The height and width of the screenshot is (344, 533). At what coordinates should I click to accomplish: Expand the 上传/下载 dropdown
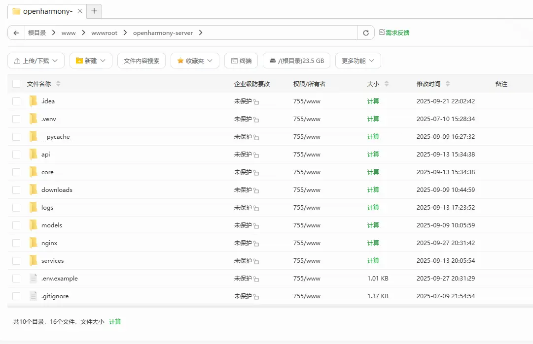36,61
